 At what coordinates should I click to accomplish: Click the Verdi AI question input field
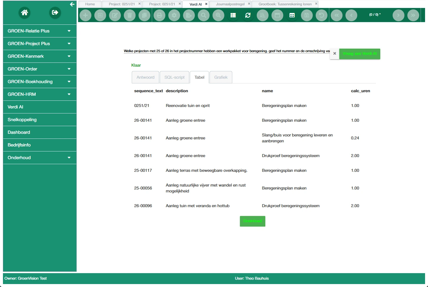point(226,51)
